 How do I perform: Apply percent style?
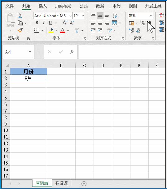tap(143, 23)
